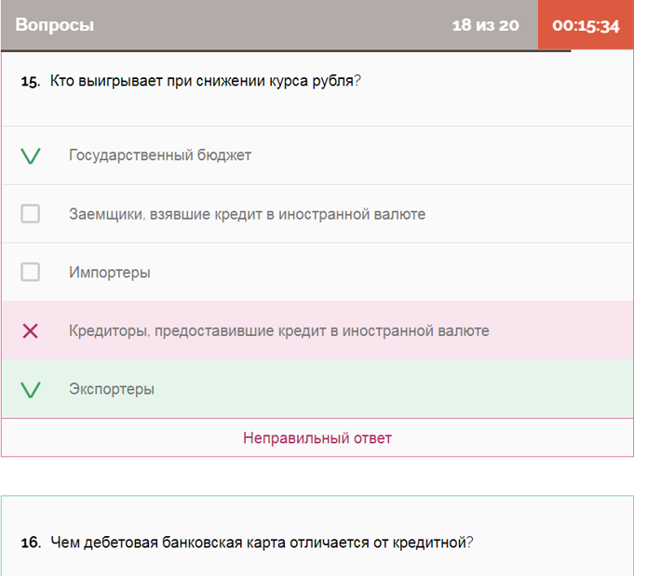Screen dimensions: 647x576
Task: Click the 18 из 20 question counter
Action: (485, 25)
